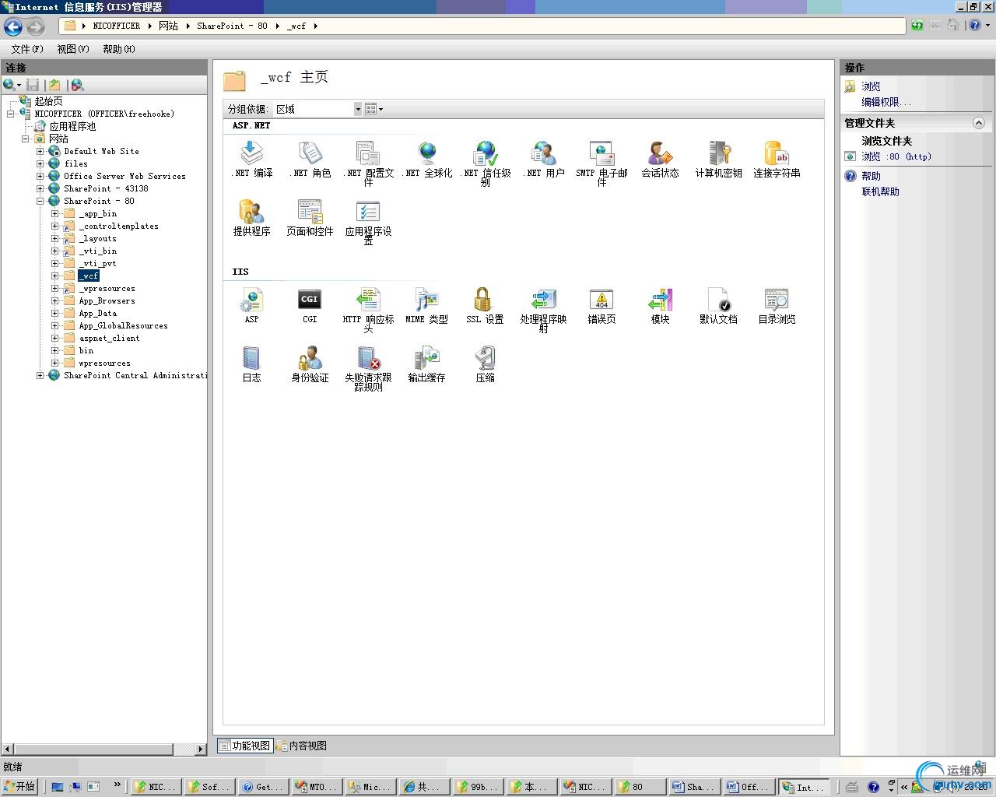Open the 应用程序设置 feature icon
996x797 pixels.
coord(368,222)
